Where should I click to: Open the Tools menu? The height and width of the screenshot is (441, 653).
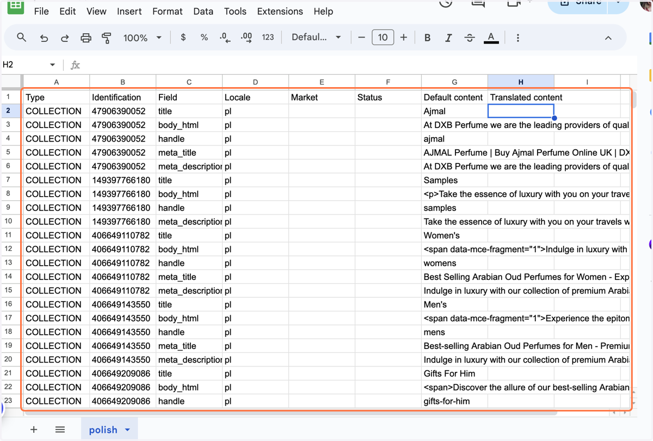click(235, 11)
